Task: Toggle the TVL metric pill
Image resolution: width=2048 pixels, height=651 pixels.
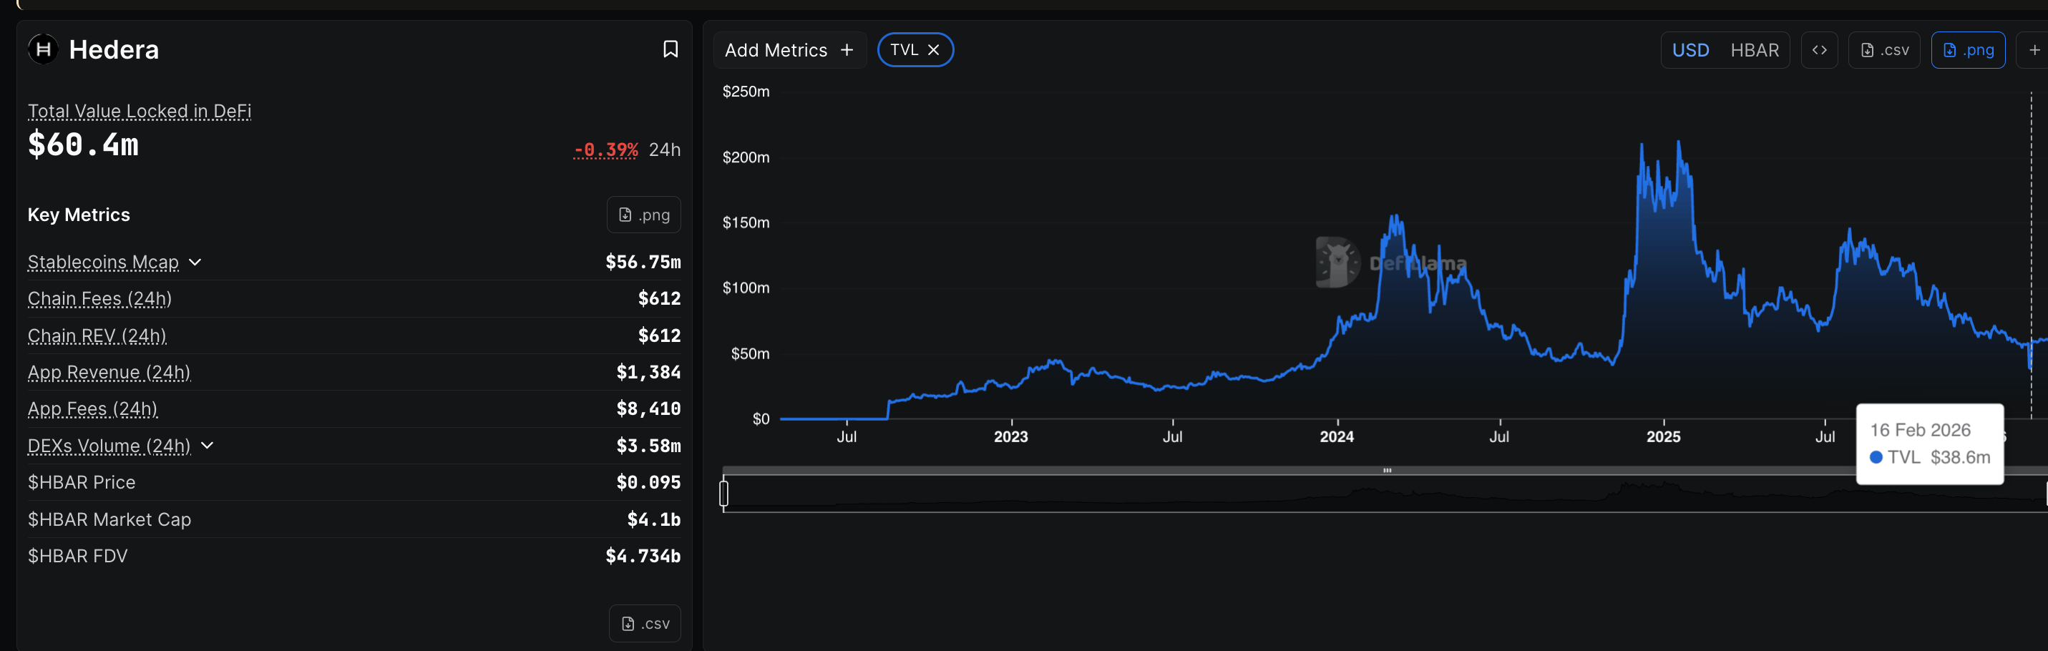Action: click(x=904, y=50)
